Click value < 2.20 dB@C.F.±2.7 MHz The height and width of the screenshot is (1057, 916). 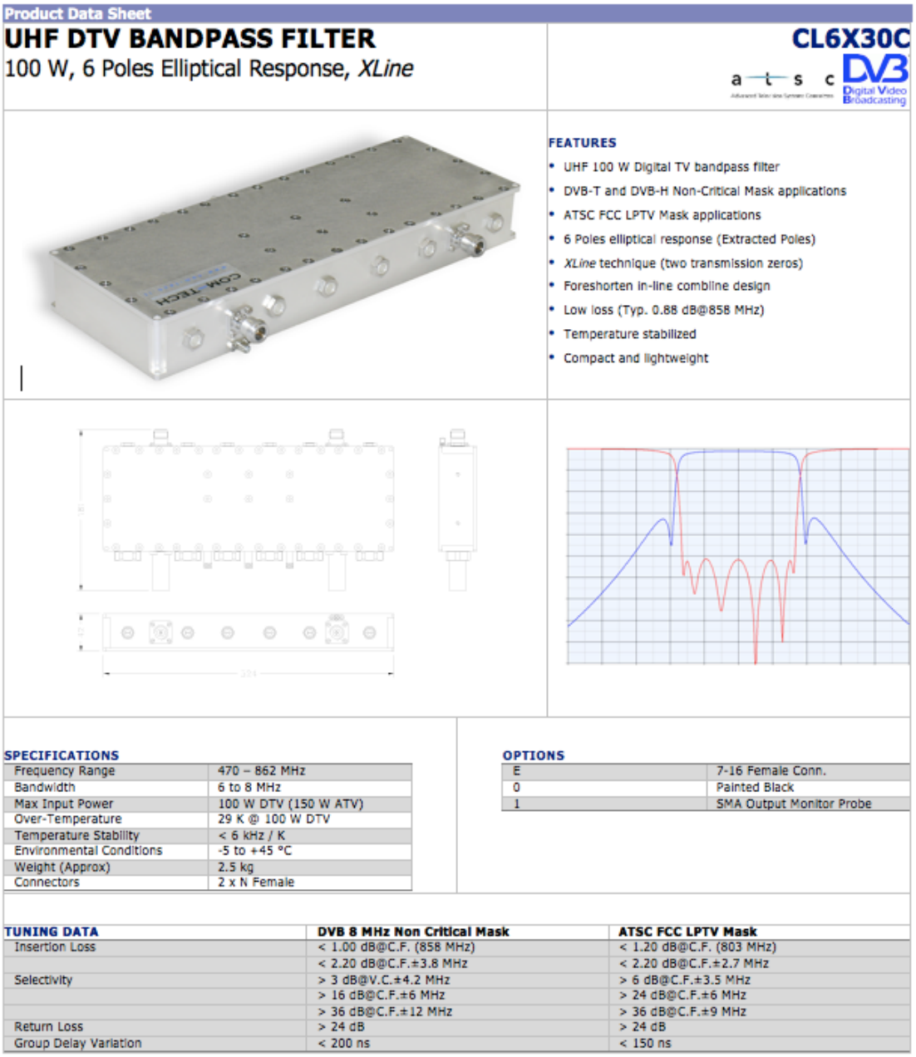point(694,964)
